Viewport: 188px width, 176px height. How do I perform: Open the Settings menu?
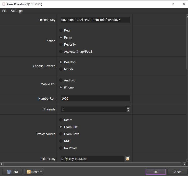click(17, 11)
